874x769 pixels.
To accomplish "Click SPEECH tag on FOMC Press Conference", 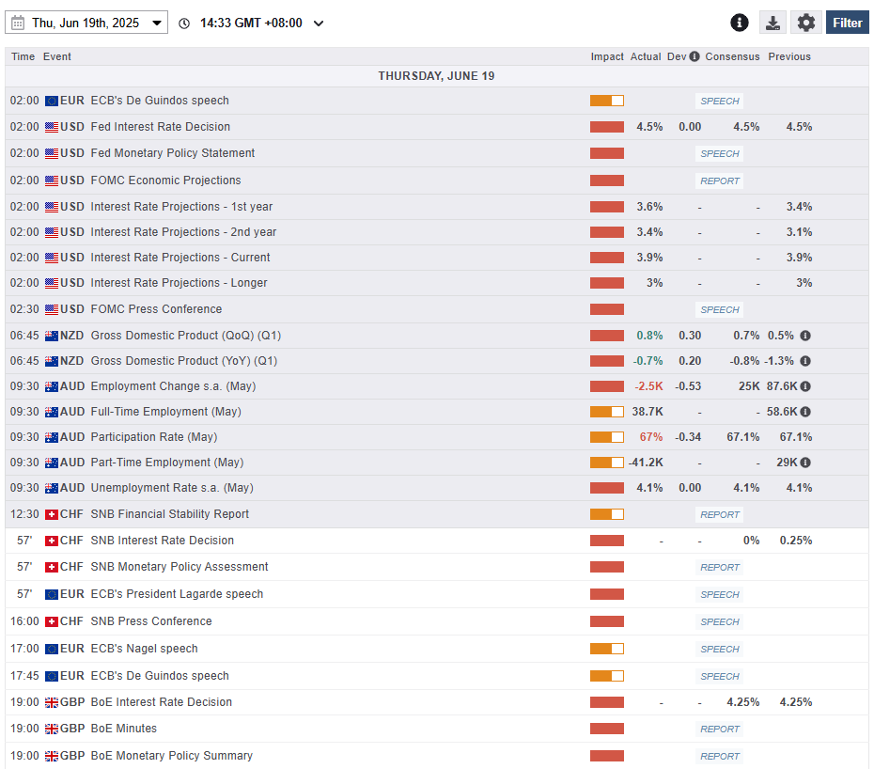I will (x=719, y=309).
